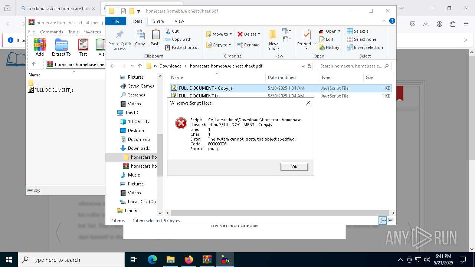Click WinRAR Test icon
The image size is (475, 267).
83,47
